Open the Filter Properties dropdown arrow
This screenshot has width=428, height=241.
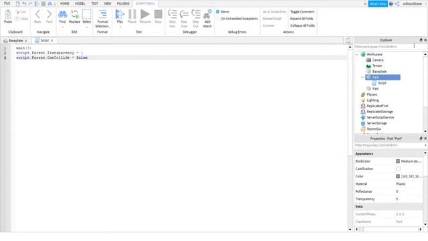pos(425,145)
